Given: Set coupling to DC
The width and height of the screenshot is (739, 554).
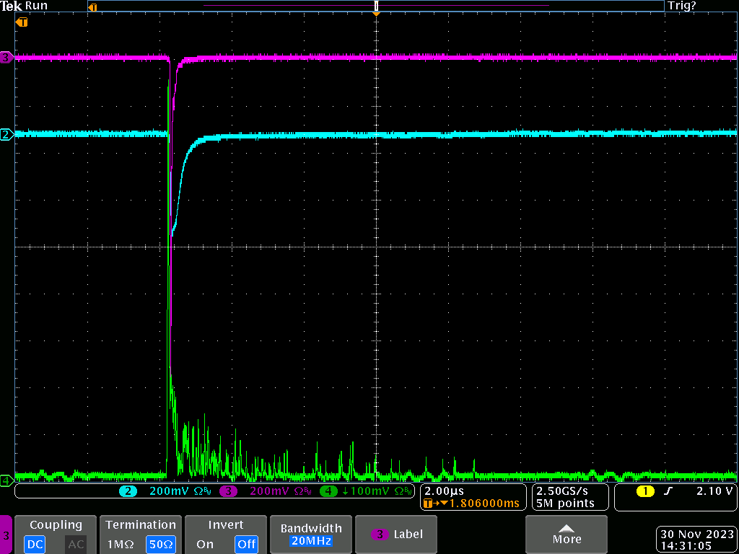Looking at the screenshot, I should tap(35, 544).
